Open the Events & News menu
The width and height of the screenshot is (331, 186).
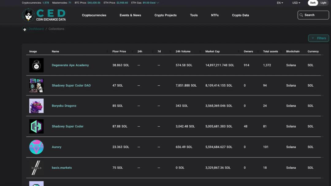(x=130, y=15)
